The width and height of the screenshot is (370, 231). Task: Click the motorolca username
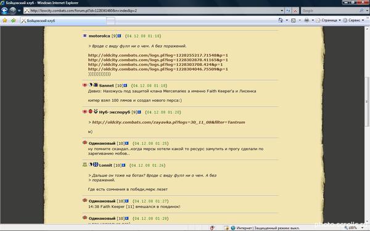point(99,36)
